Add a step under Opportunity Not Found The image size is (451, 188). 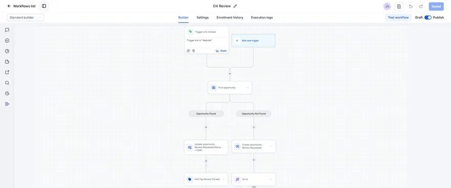coord(254,127)
